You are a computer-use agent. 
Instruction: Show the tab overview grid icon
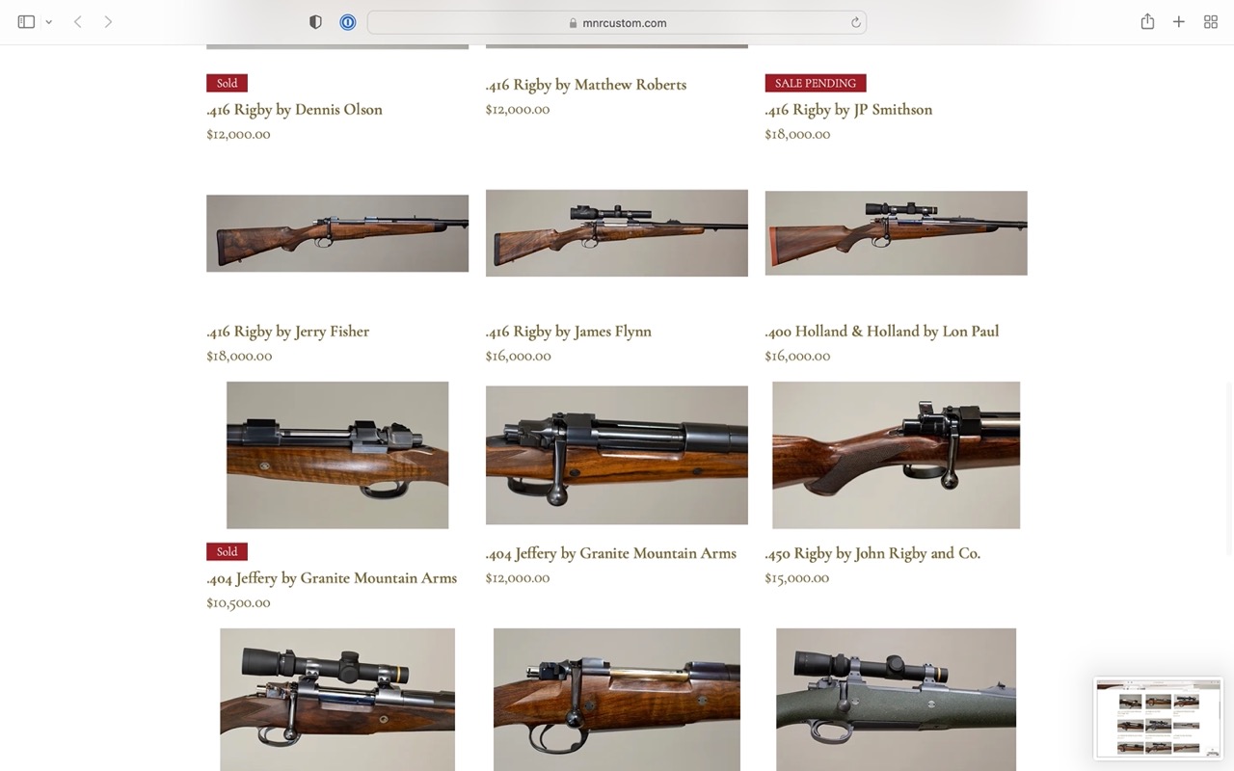pyautogui.click(x=1211, y=22)
